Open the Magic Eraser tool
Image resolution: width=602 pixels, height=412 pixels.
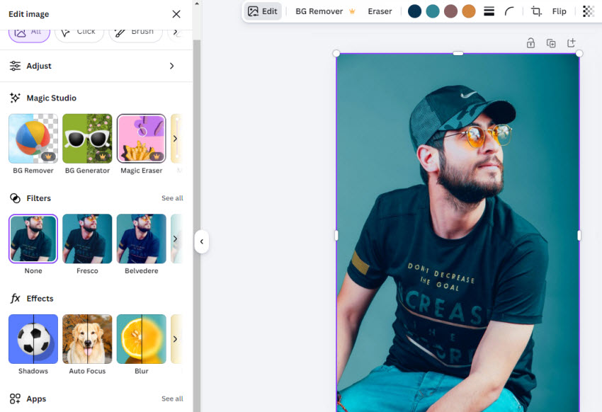point(141,138)
